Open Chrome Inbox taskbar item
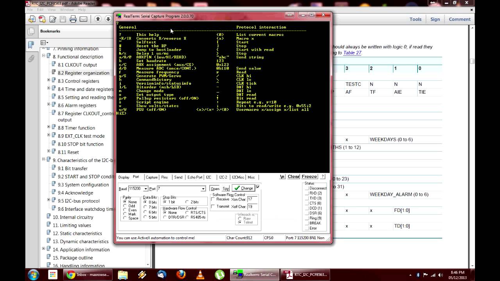Screen dimensions: 500x281 pos(88,275)
